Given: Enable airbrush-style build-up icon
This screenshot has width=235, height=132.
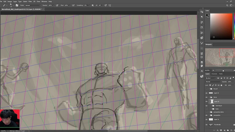Looking at the screenshot, I should 73,5.
